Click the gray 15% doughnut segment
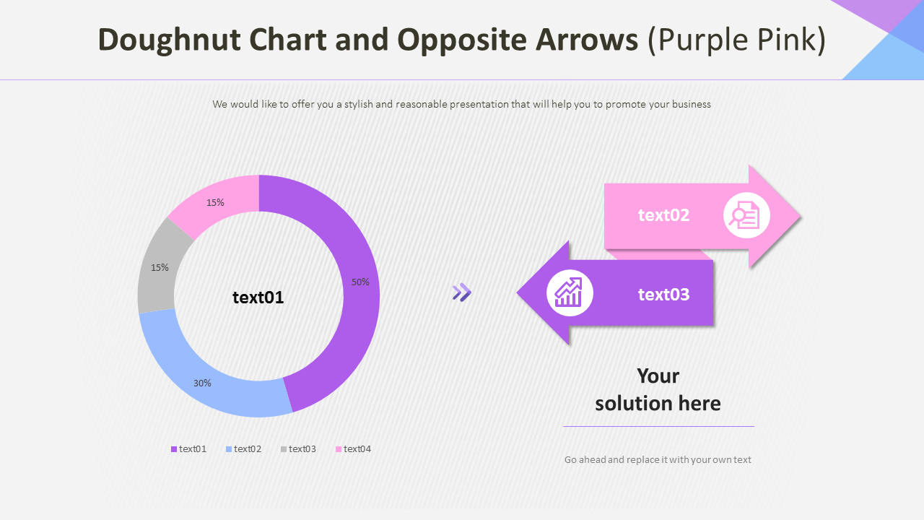924x520 pixels. click(x=157, y=266)
